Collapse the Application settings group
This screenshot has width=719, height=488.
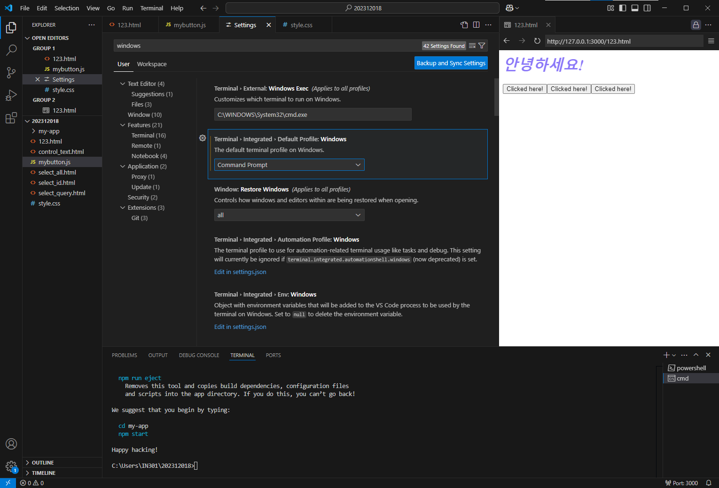coord(123,166)
